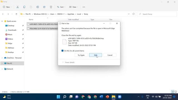
Task: Close the File In Use dialog
Action: [x=117, y=23]
